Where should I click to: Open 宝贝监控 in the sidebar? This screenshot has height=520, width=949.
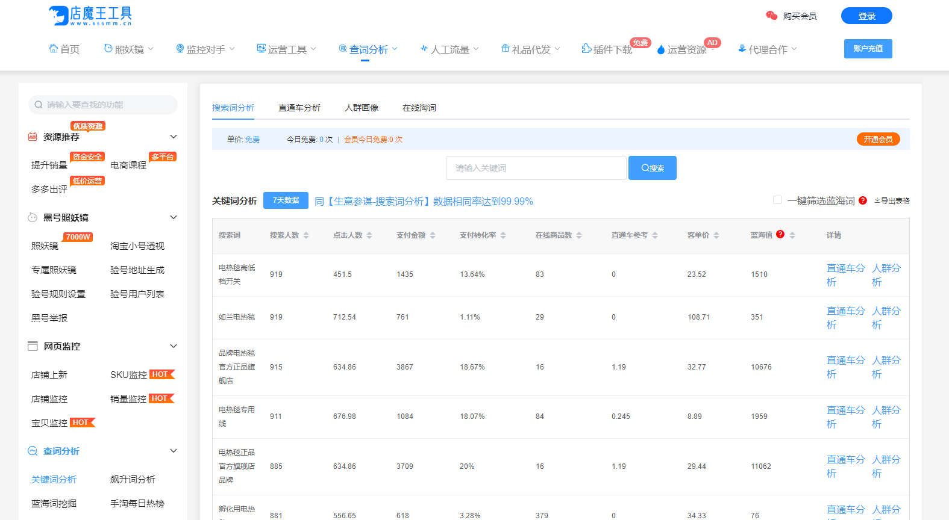(x=49, y=422)
